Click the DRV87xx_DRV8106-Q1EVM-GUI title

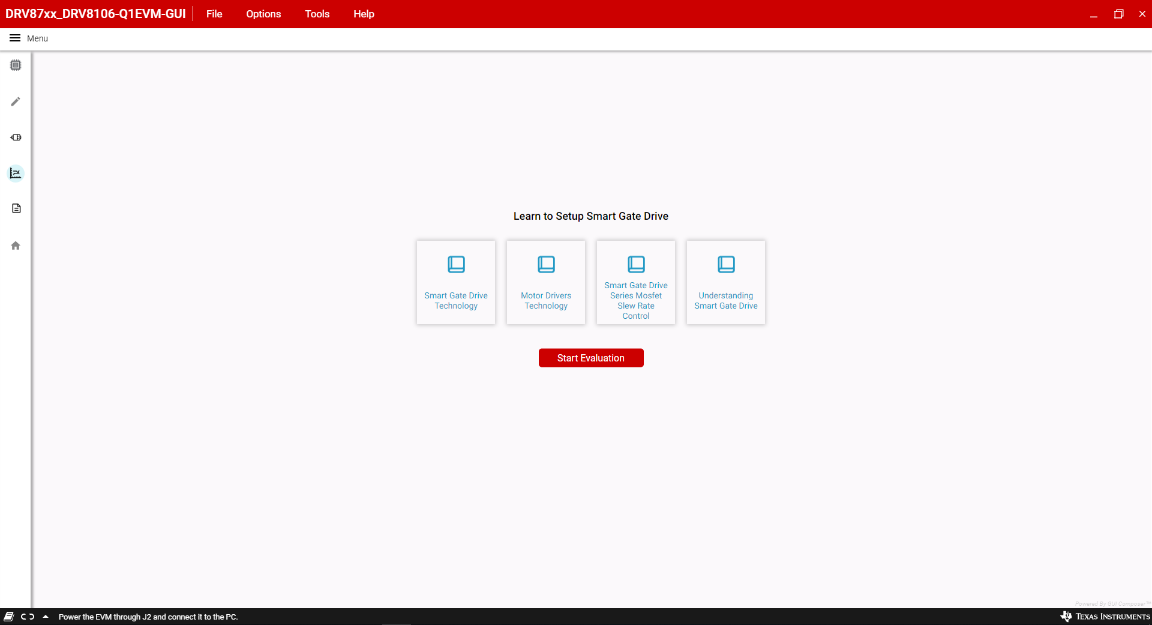coord(95,14)
